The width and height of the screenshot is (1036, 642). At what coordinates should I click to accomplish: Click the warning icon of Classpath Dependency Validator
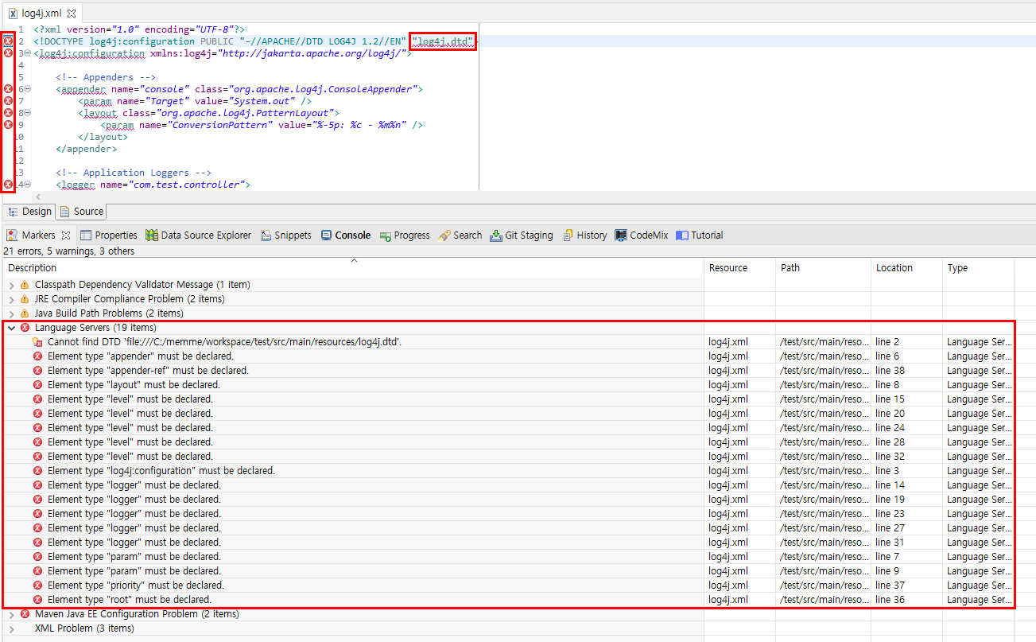[x=25, y=285]
